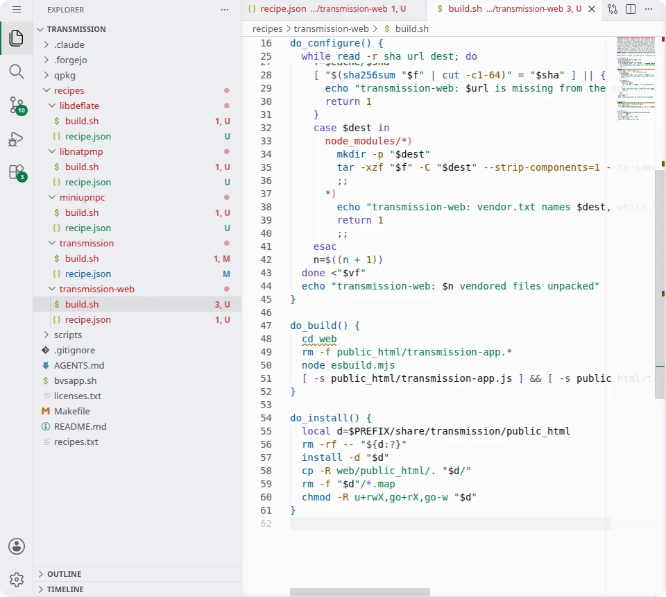666x597 pixels.
Task: Click 'node esbuild.mjs' on line 50
Action: [348, 365]
